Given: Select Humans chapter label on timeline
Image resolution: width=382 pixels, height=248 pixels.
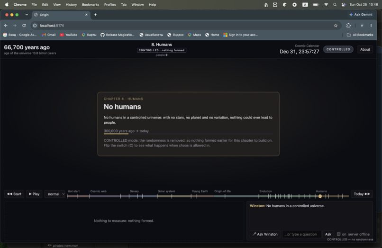Looking at the screenshot, I should tap(321, 191).
